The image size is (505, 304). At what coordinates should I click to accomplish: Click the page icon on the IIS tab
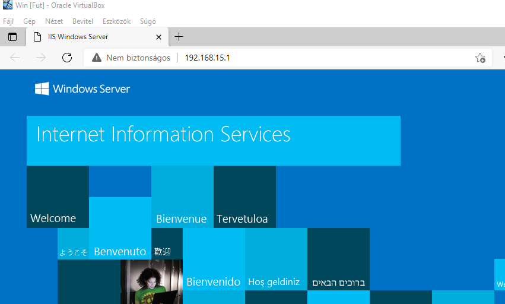[x=37, y=37]
